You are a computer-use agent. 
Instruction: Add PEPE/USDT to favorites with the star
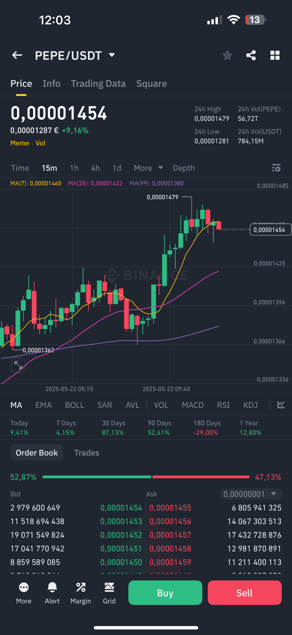(x=227, y=55)
